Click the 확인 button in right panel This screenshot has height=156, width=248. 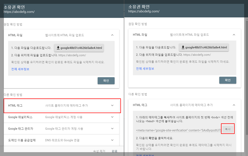[x=228, y=80]
